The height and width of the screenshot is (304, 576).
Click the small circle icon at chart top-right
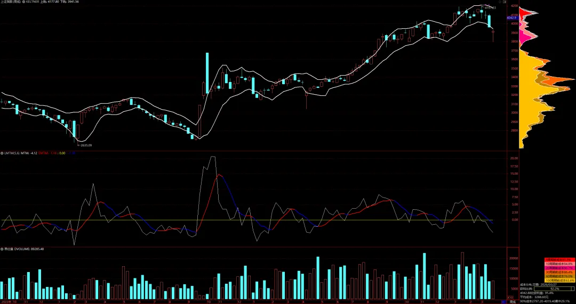coord(500,2)
